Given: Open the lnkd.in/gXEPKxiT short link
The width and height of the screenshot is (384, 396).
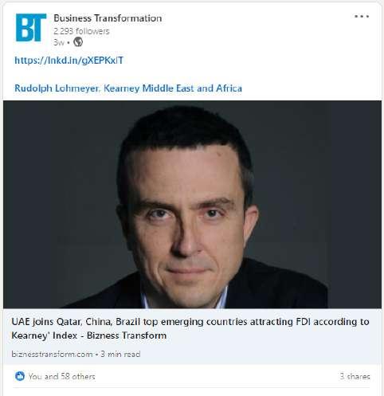Looking at the screenshot, I should click(x=69, y=61).
